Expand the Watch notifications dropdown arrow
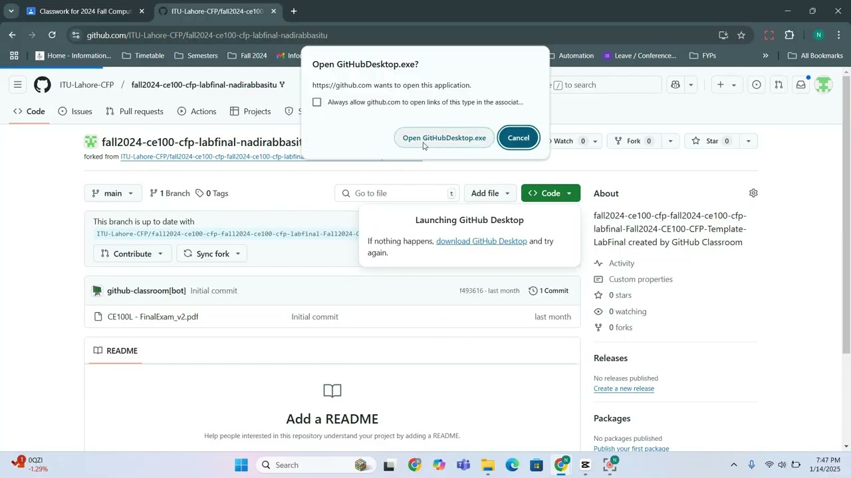851x478 pixels. click(596, 141)
